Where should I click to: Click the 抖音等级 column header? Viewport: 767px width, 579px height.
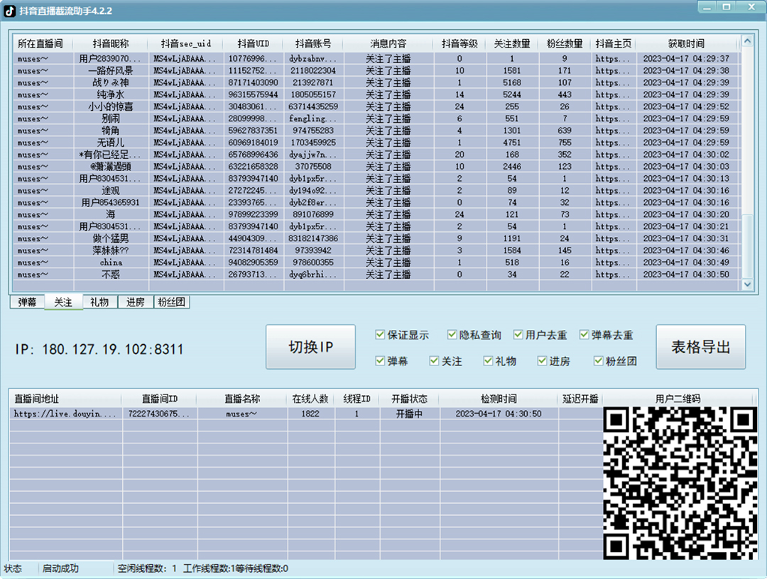tap(460, 43)
